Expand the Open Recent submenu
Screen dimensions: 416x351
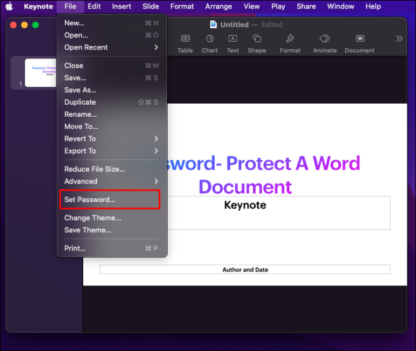pyautogui.click(x=112, y=48)
